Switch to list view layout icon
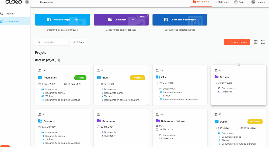Screen dimensions: 269x147 [263, 42]
